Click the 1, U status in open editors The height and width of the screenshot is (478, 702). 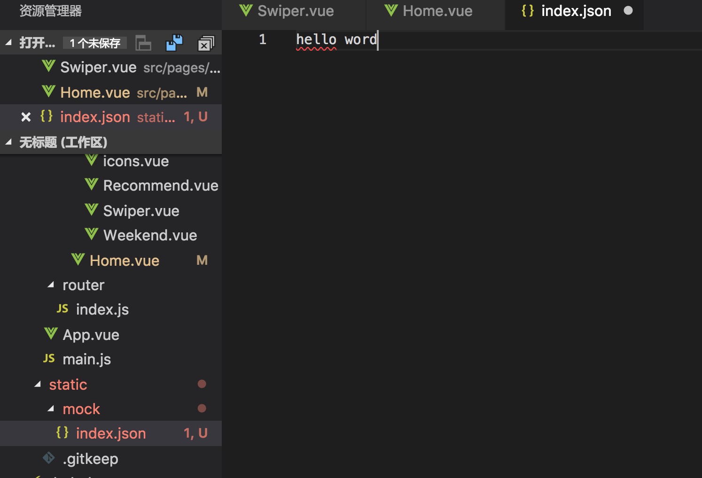[x=195, y=116]
